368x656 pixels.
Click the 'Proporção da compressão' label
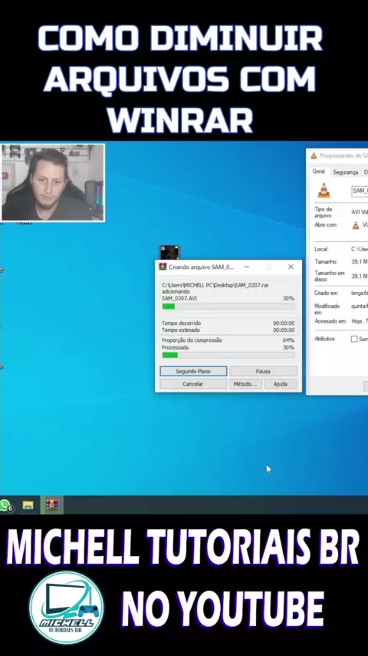coord(192,340)
